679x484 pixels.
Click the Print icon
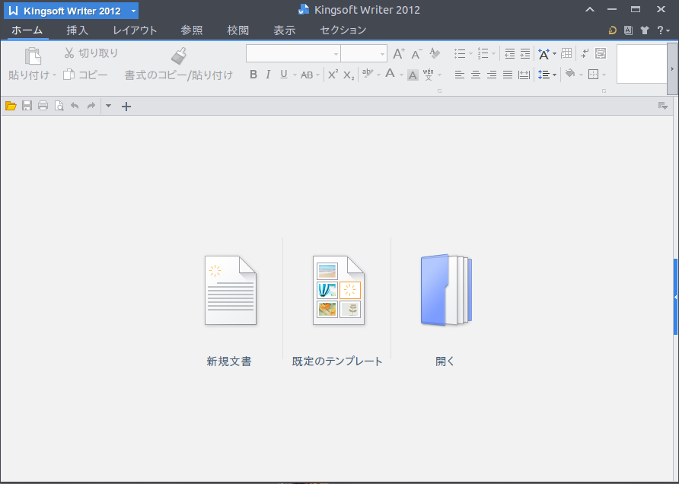(43, 106)
